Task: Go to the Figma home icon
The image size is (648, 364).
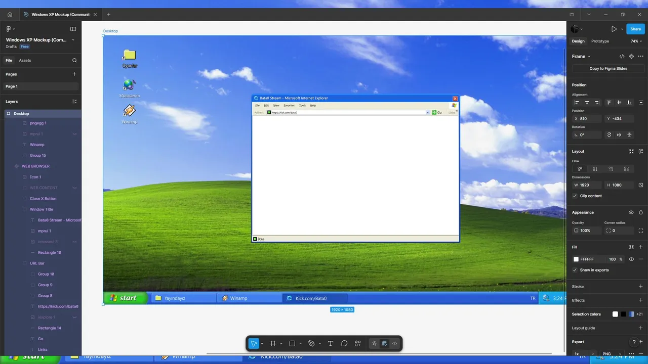Action: [10, 15]
